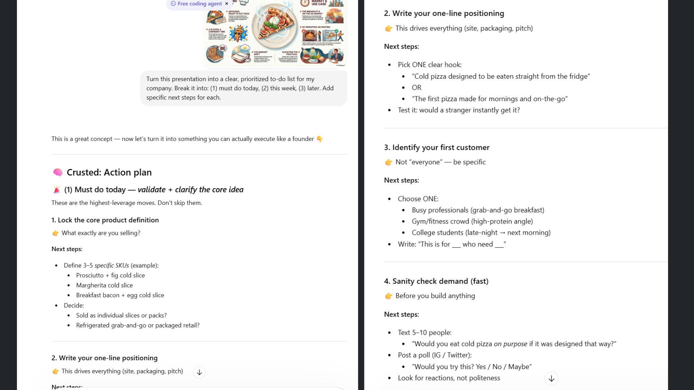The height and width of the screenshot is (390, 694).
Task: Click the user prompt message bubble
Action: [x=243, y=88]
